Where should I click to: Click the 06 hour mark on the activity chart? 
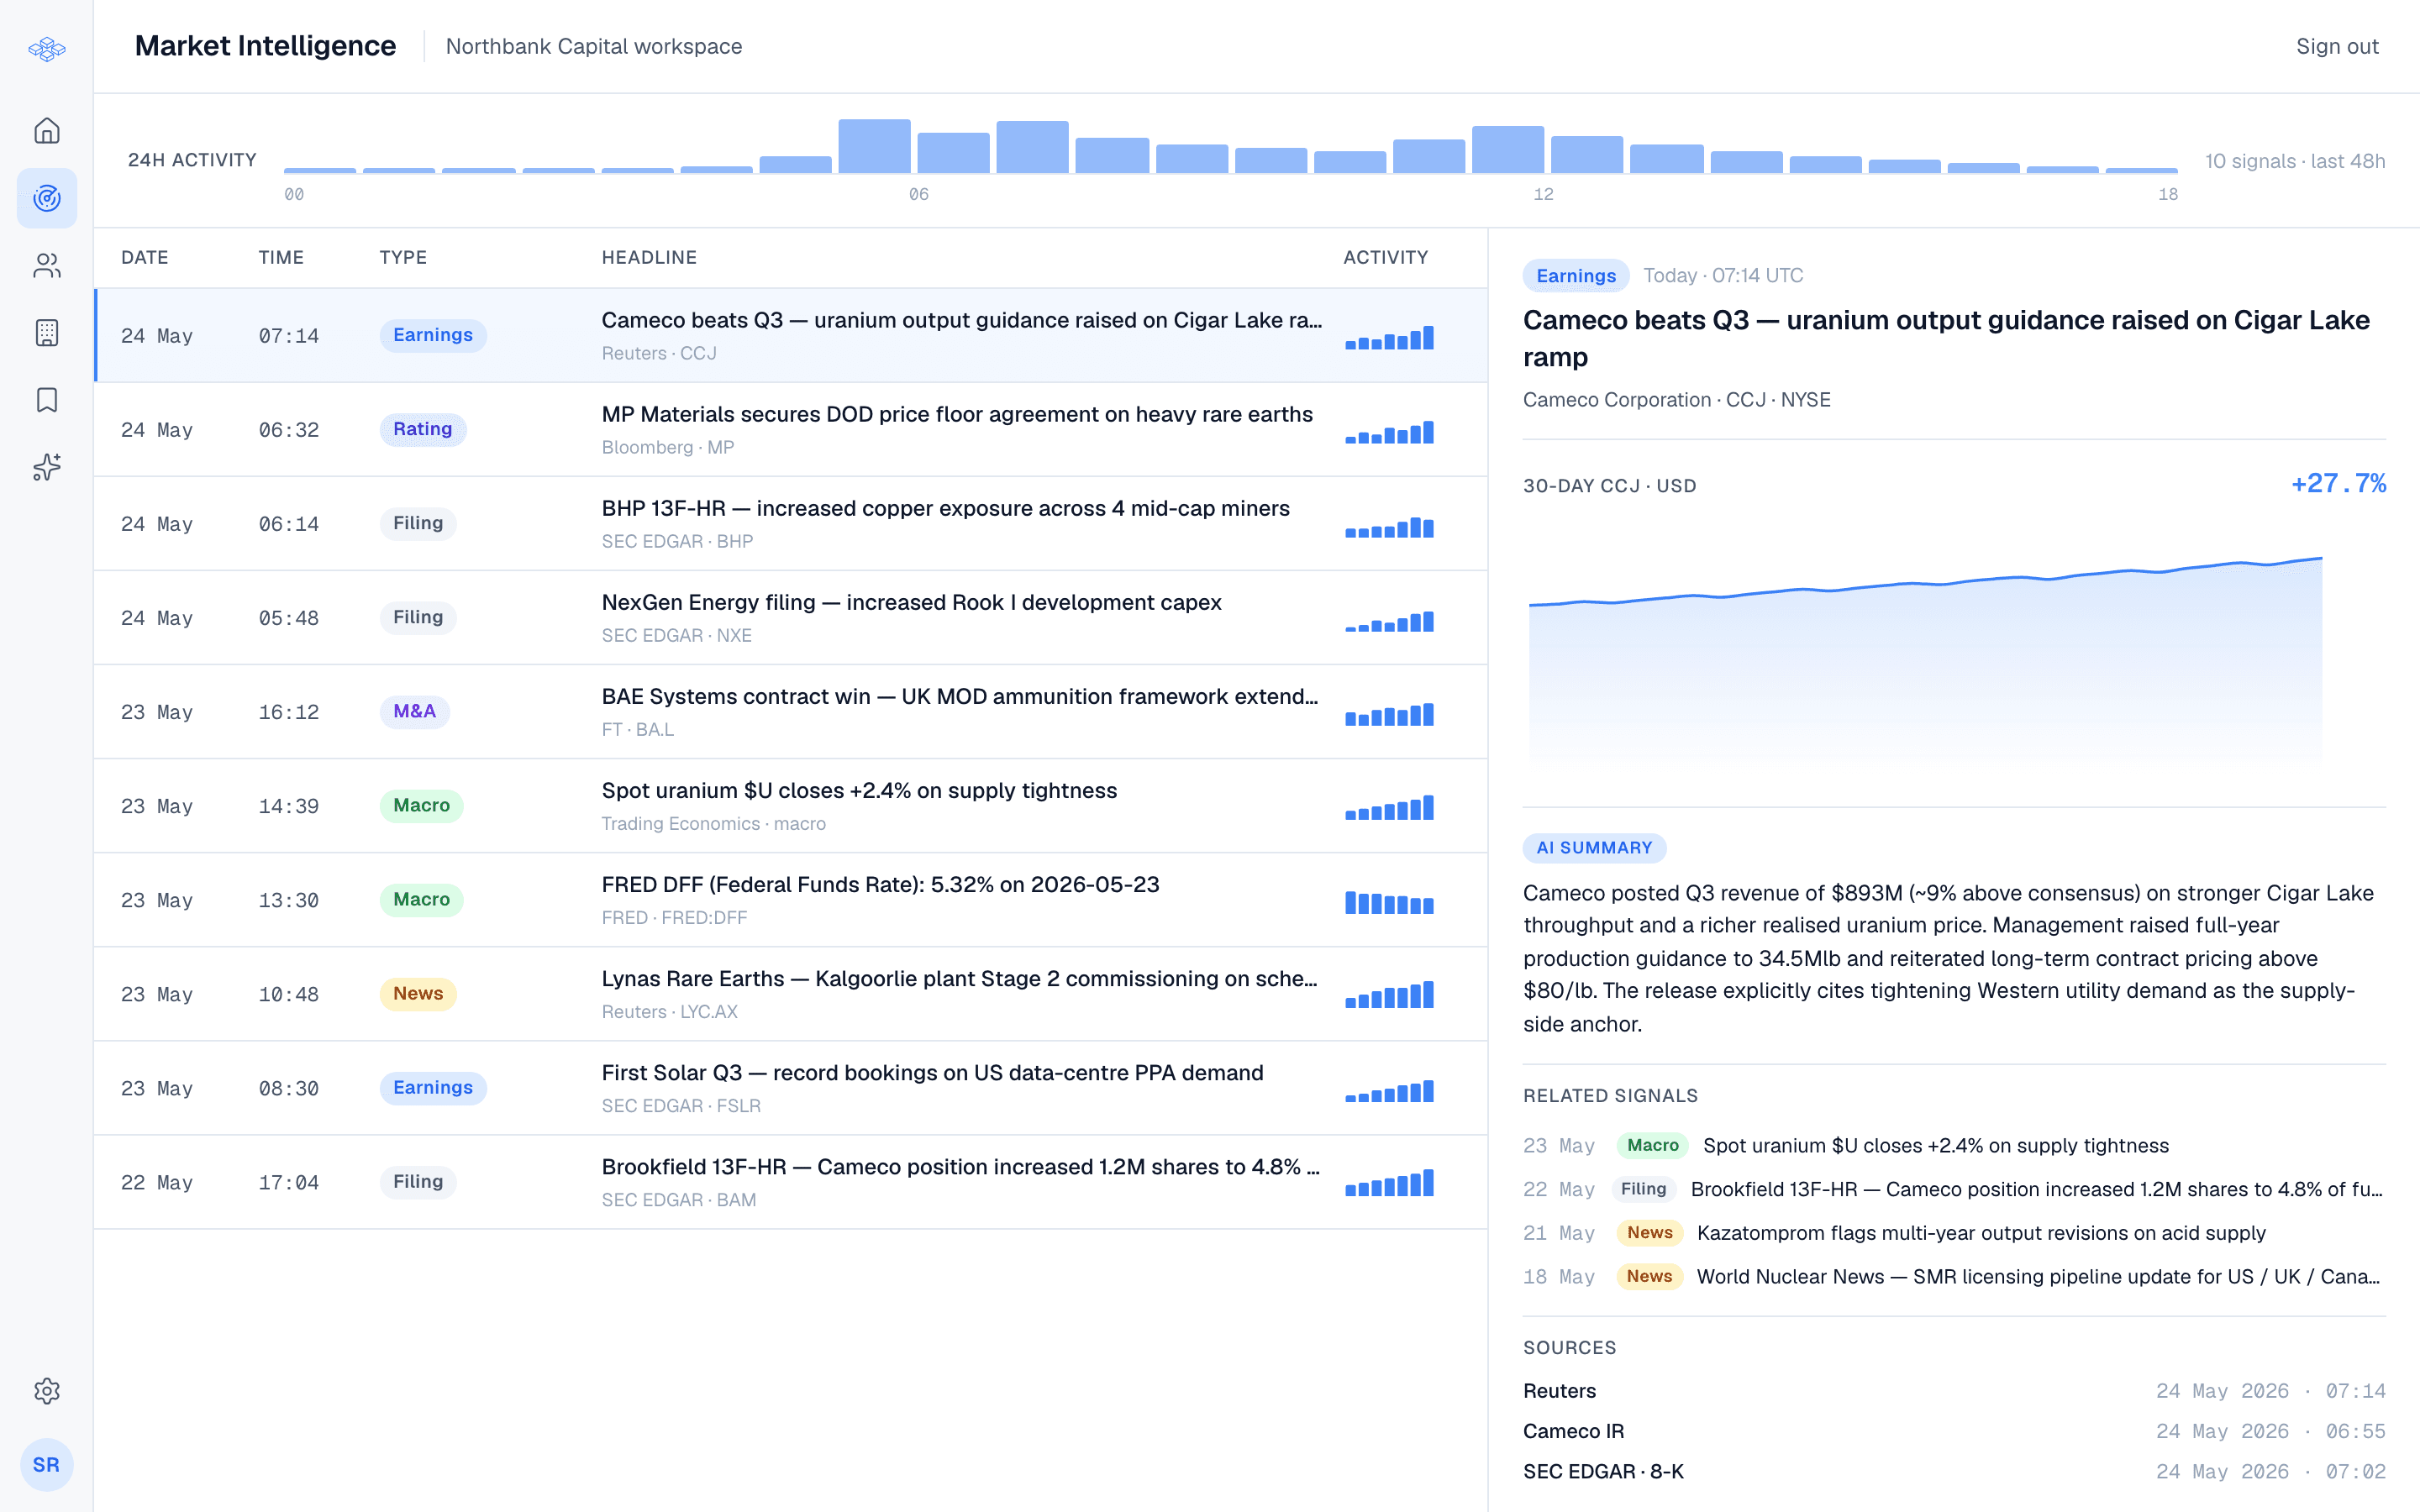point(918,194)
